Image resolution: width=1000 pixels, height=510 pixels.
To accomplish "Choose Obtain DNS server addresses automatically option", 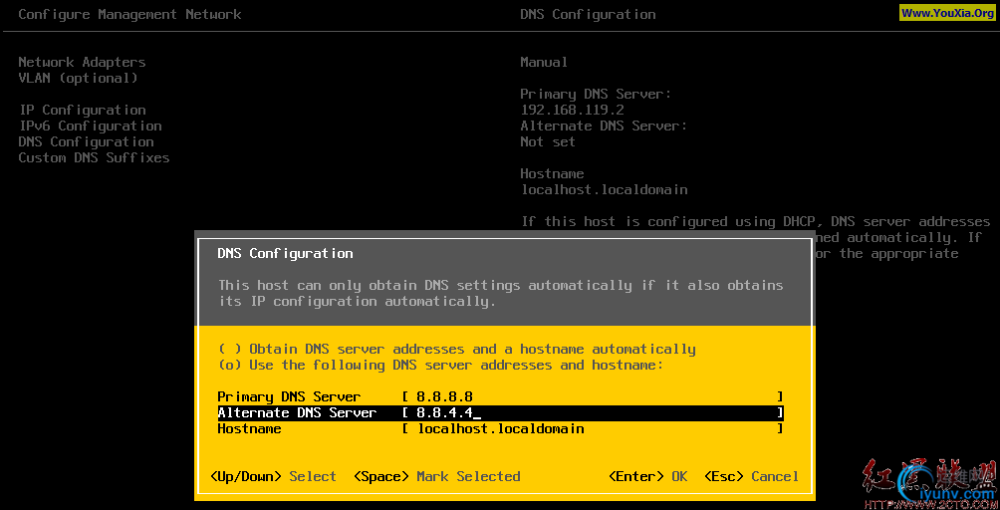I will (x=456, y=349).
